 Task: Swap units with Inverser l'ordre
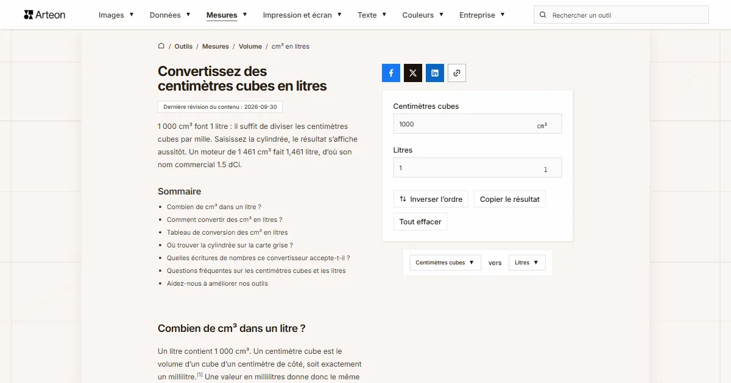(x=431, y=199)
